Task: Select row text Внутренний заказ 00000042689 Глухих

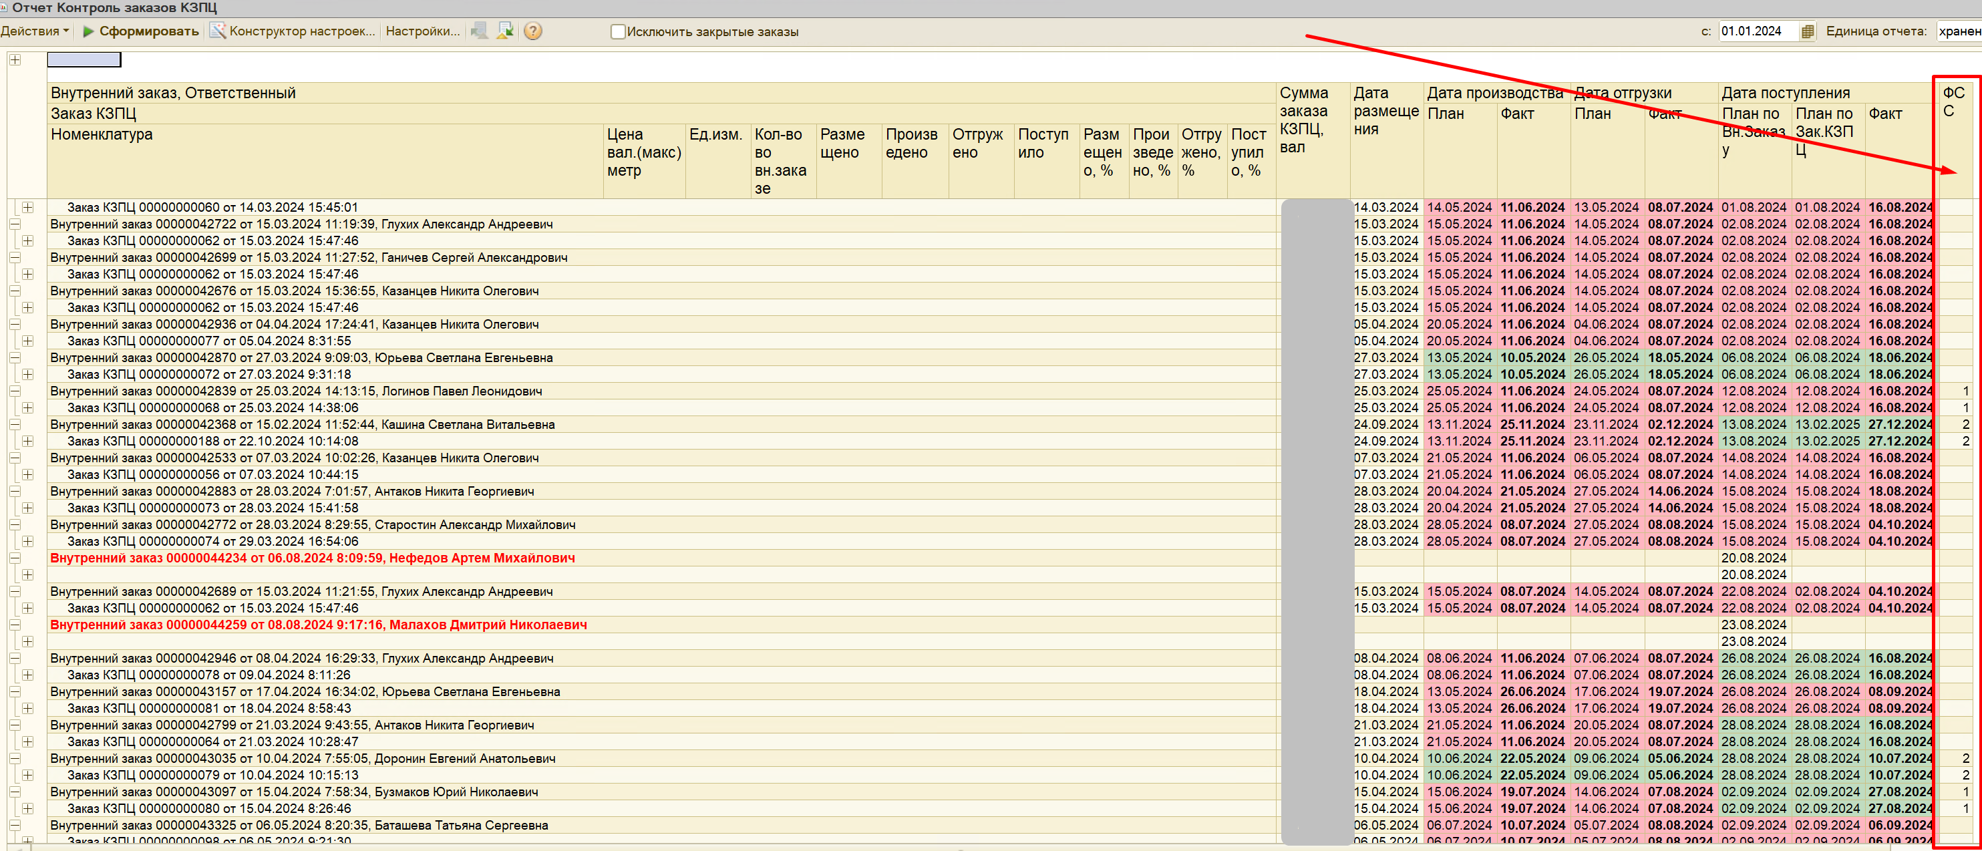Action: [302, 592]
